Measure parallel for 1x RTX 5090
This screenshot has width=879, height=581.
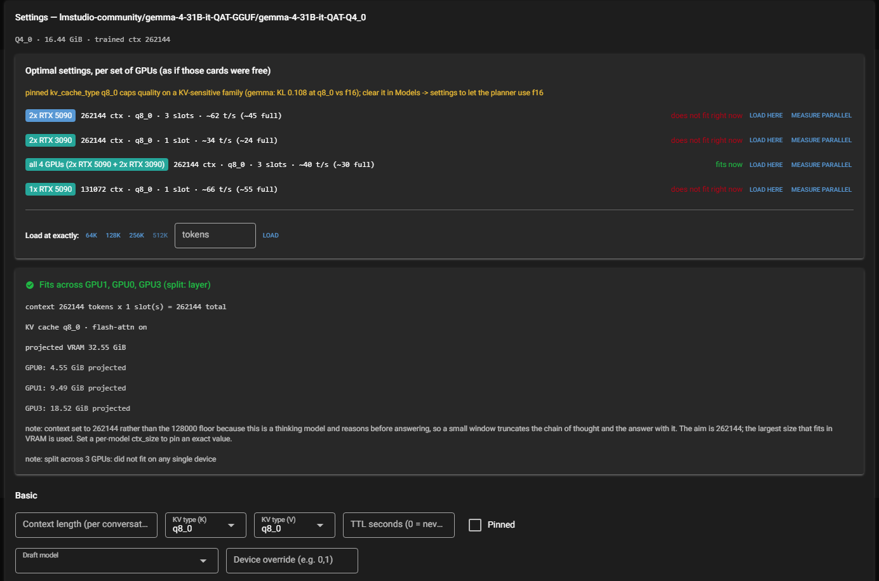pos(821,190)
